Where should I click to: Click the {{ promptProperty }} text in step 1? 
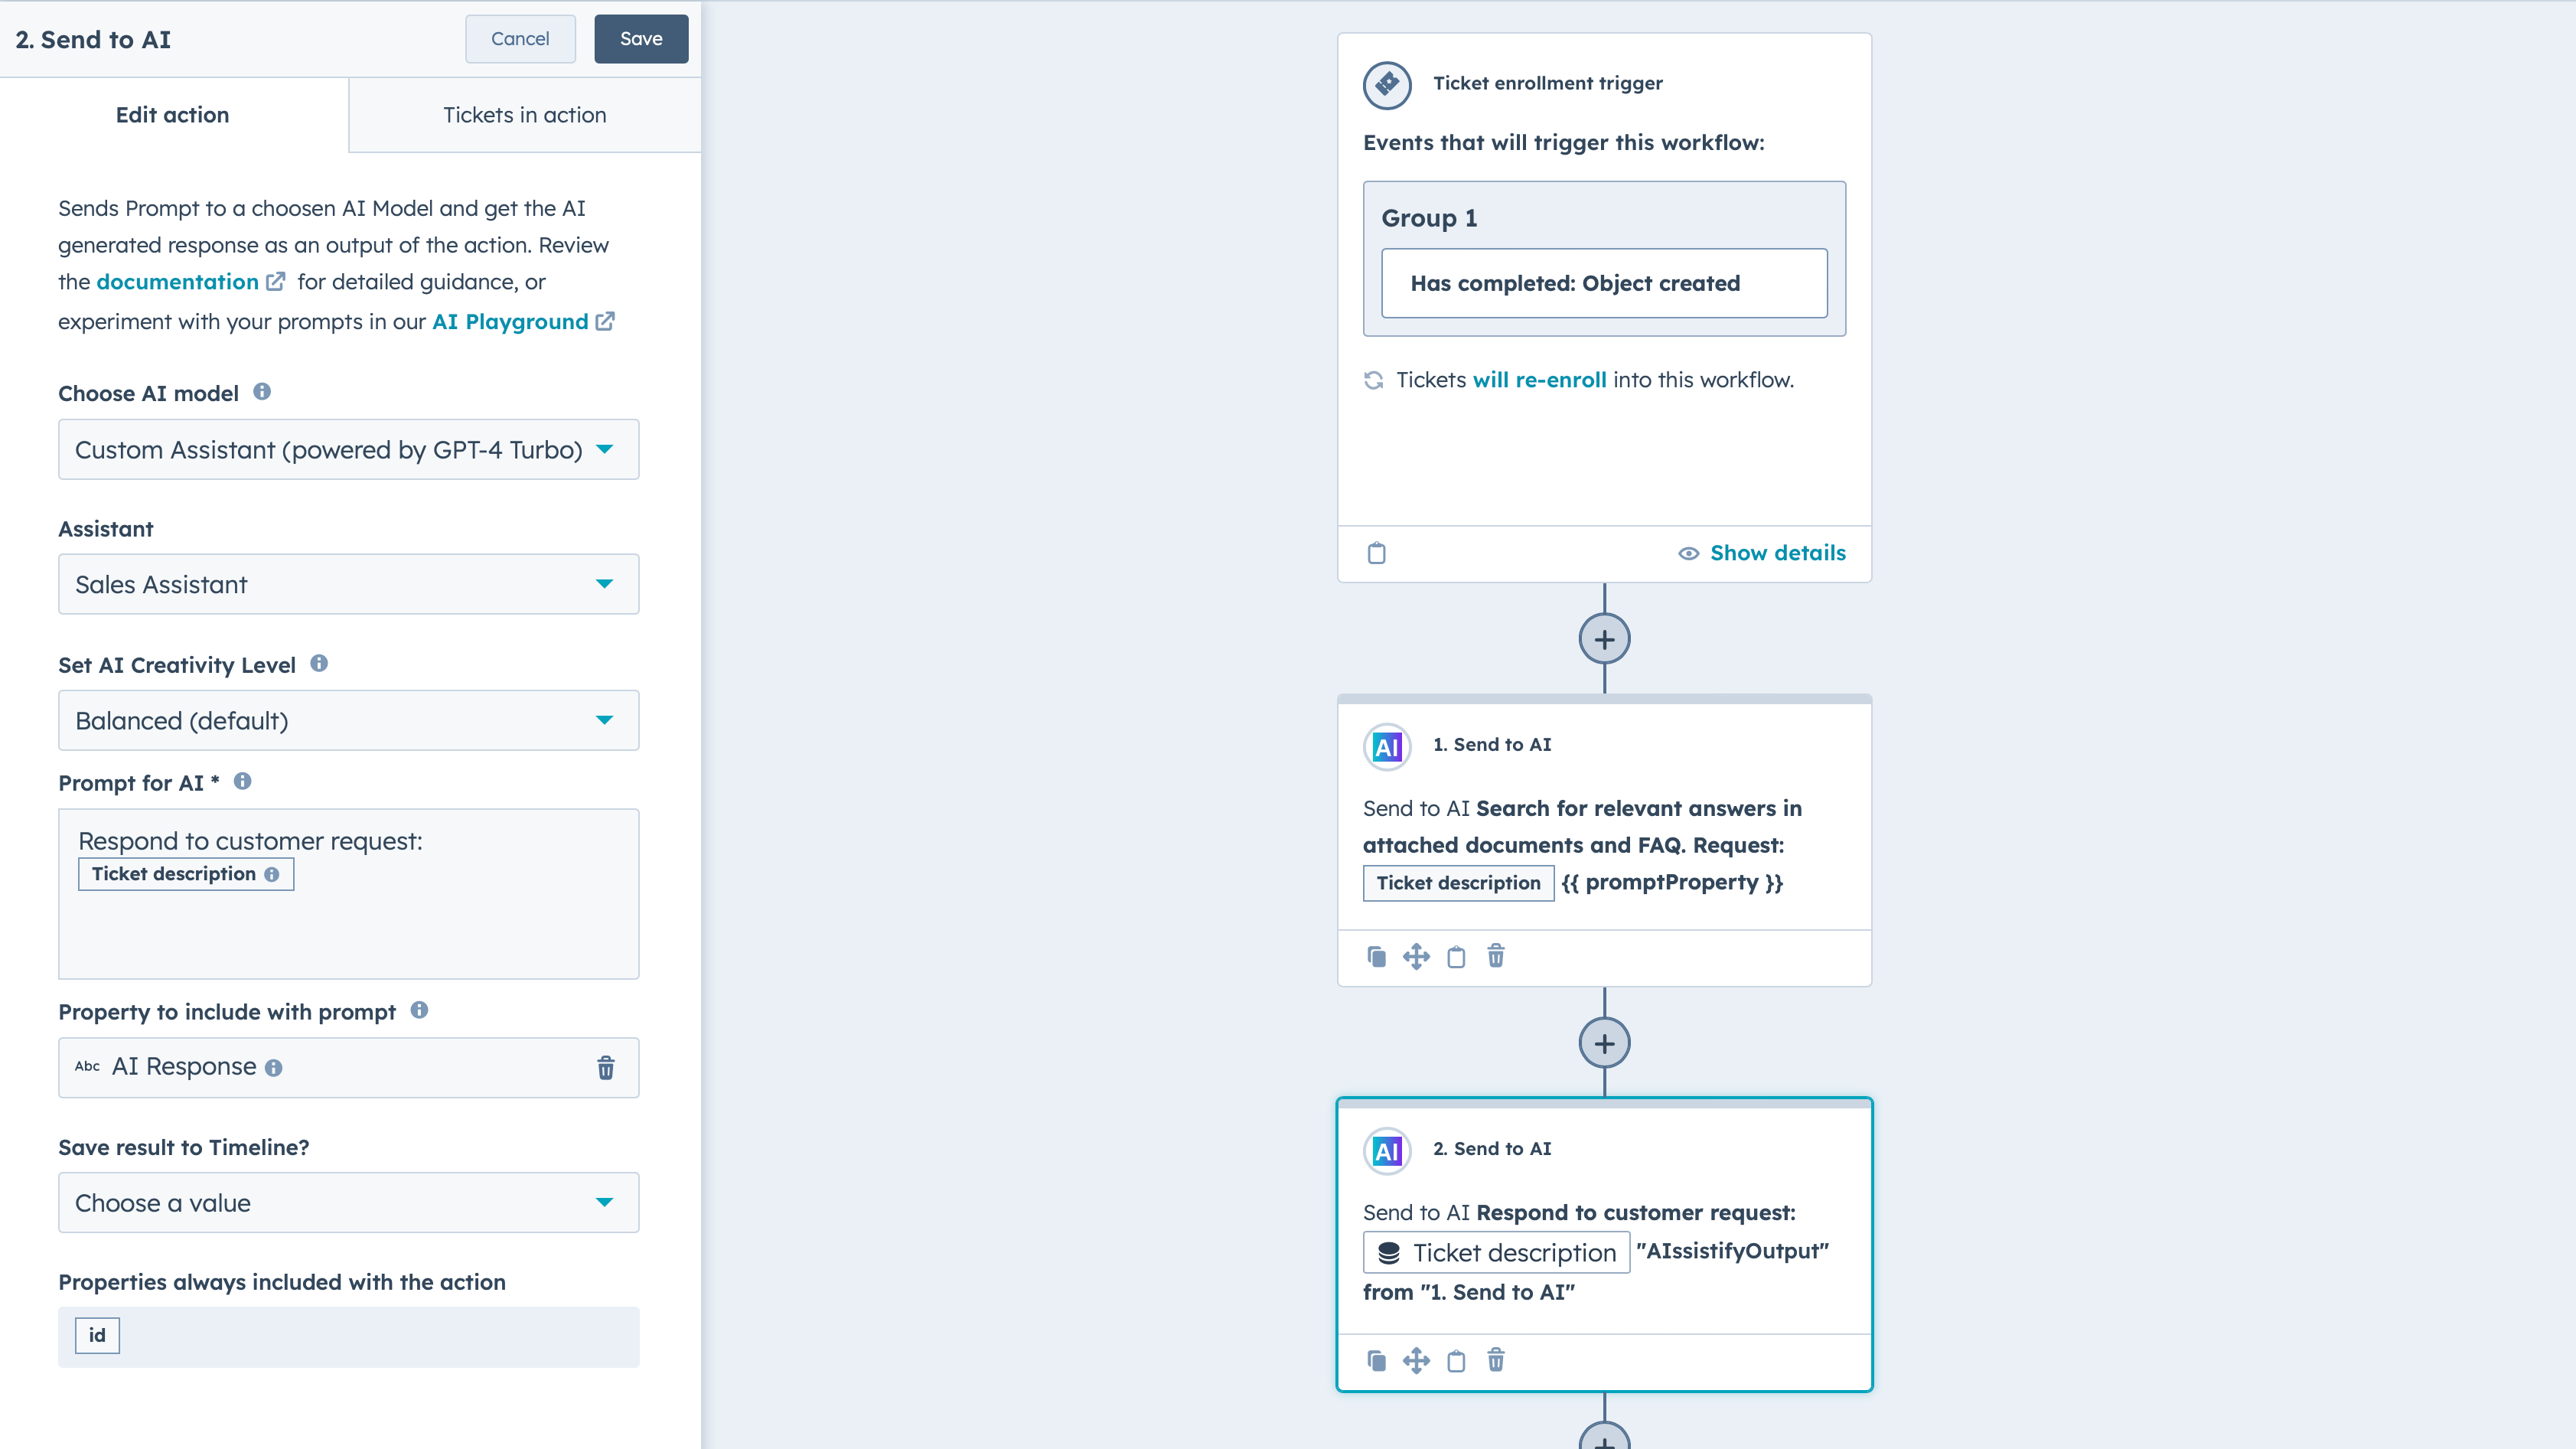click(1672, 883)
